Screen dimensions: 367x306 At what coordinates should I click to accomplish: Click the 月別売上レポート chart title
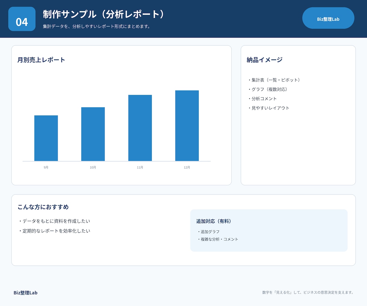(41, 60)
